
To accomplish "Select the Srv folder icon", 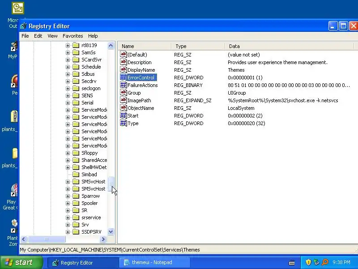I will point(76,225).
